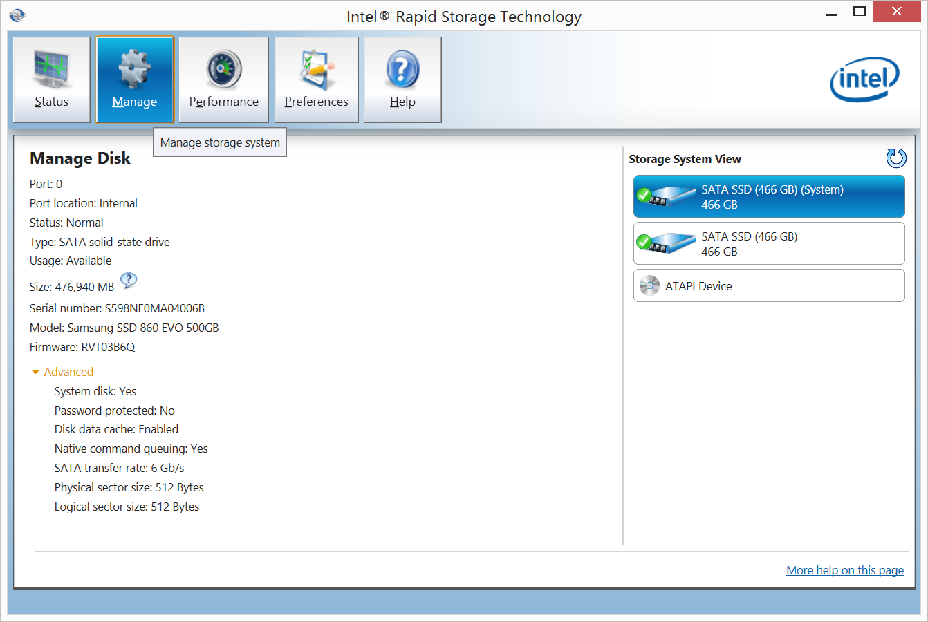Open the Performance gauge tab

pyautogui.click(x=223, y=79)
